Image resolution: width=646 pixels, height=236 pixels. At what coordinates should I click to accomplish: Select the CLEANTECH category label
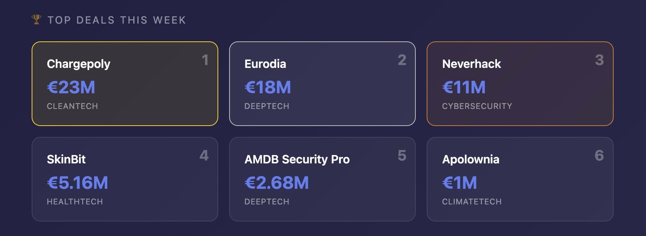72,106
